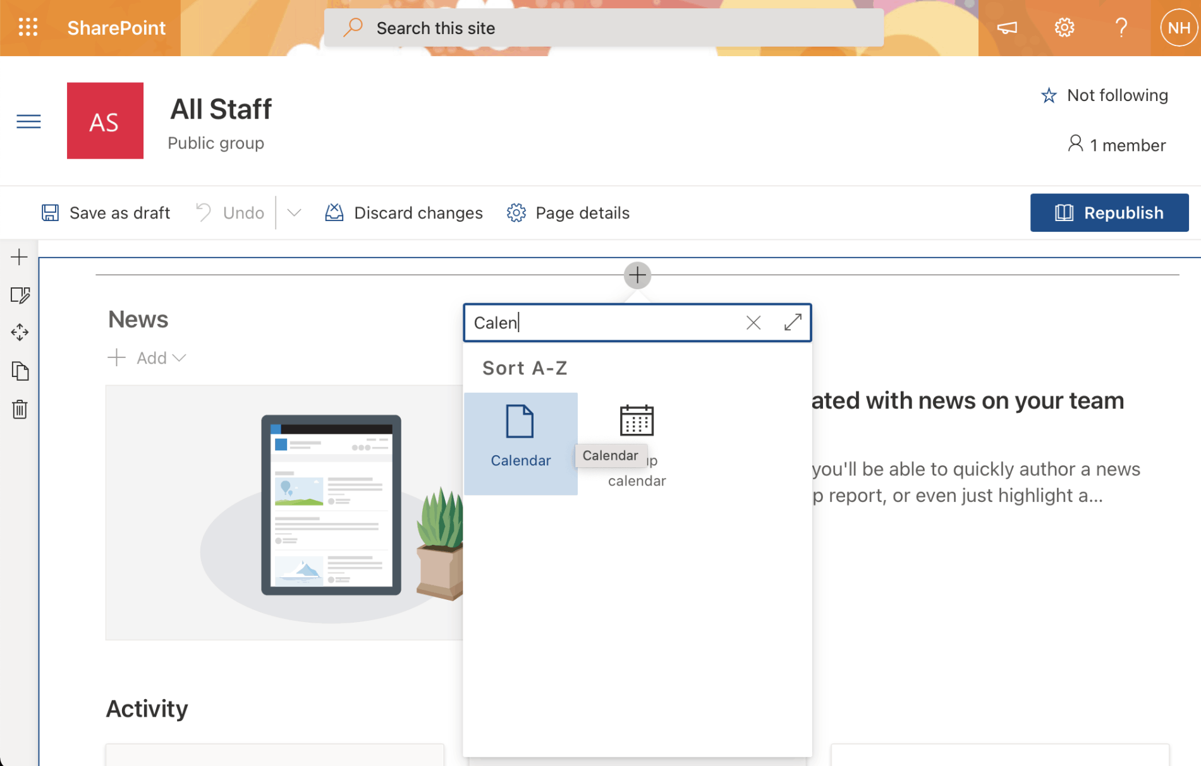Duplicate the section with copy icon

click(20, 371)
